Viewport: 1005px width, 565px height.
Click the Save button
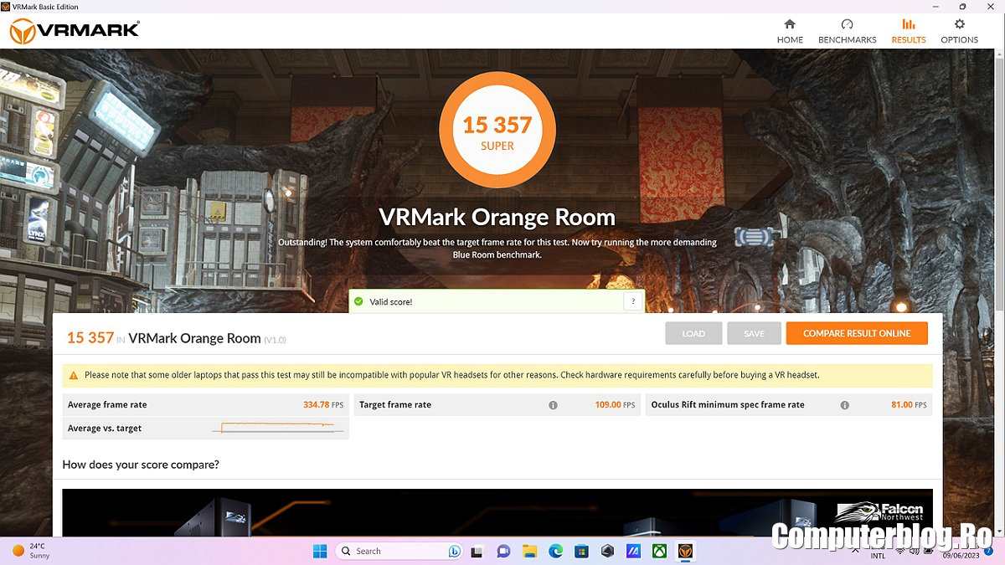pyautogui.click(x=754, y=333)
